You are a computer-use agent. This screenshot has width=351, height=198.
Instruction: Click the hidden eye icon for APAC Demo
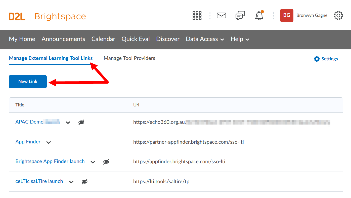pyautogui.click(x=81, y=123)
